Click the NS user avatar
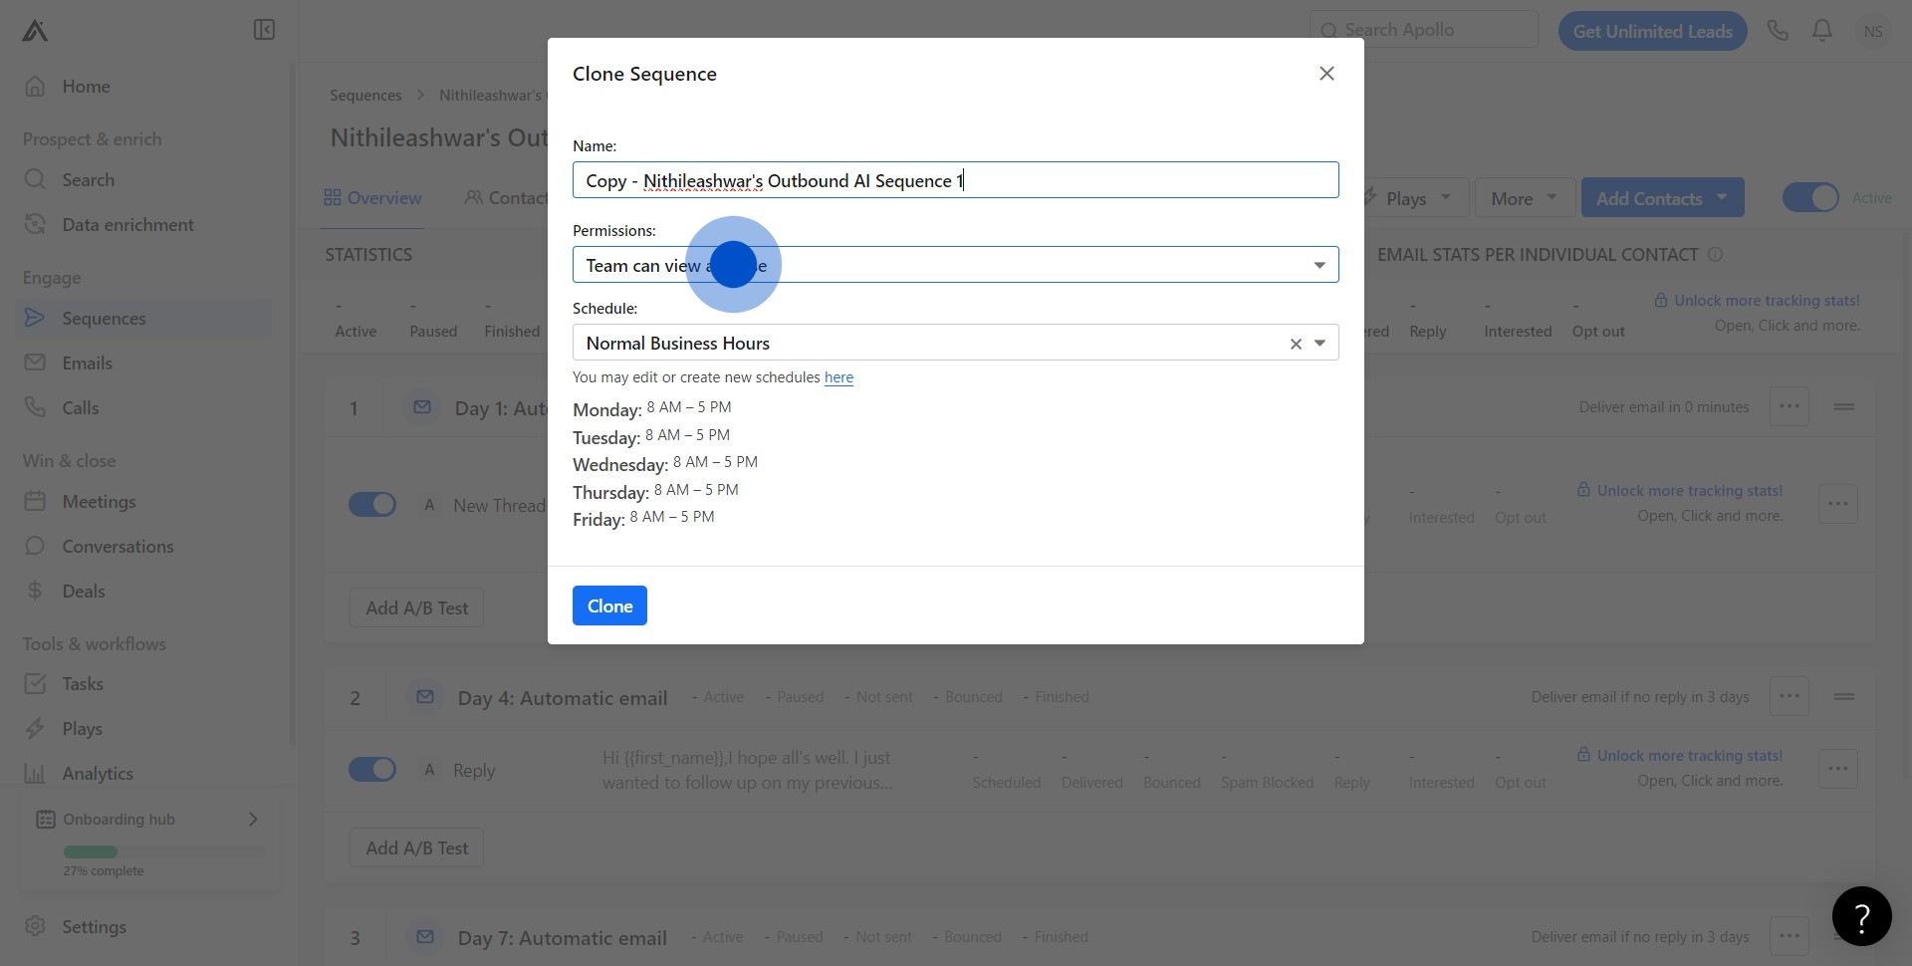This screenshot has width=1912, height=966. [x=1873, y=31]
